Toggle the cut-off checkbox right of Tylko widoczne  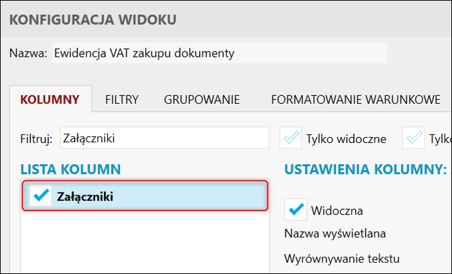(x=416, y=138)
